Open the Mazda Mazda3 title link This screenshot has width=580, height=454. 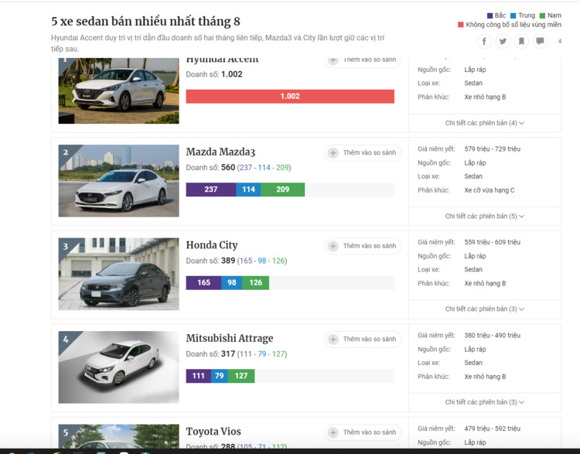tap(220, 152)
